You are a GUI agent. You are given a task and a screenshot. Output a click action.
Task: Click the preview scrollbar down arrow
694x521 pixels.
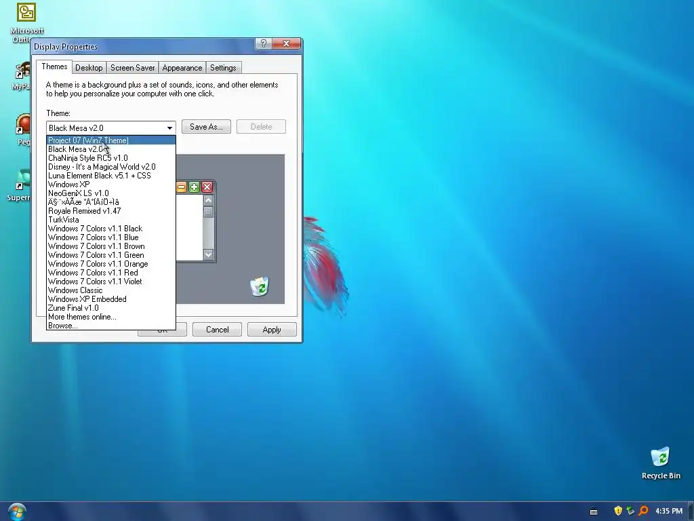(x=209, y=255)
